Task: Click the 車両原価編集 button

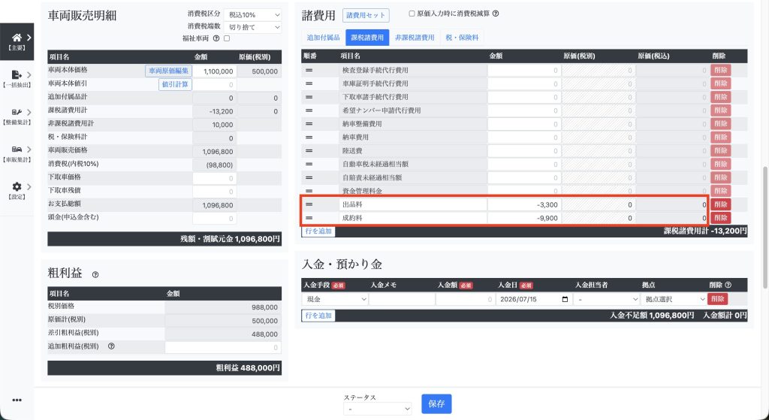Action: pyautogui.click(x=168, y=71)
